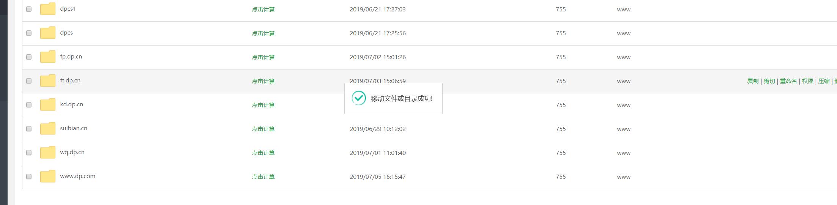
Task: Click the green checkmark success icon
Action: pyautogui.click(x=359, y=98)
